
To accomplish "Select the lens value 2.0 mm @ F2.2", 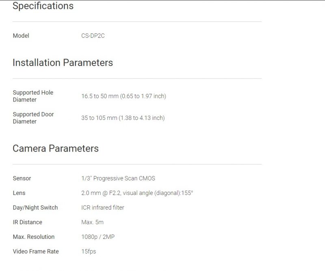I will tap(101, 193).
